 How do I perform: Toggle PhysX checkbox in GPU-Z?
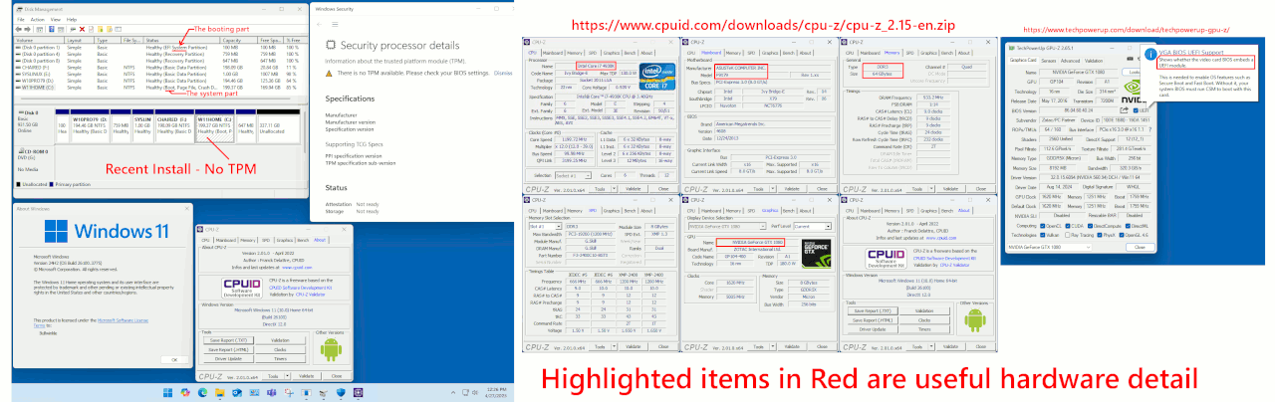point(1100,235)
